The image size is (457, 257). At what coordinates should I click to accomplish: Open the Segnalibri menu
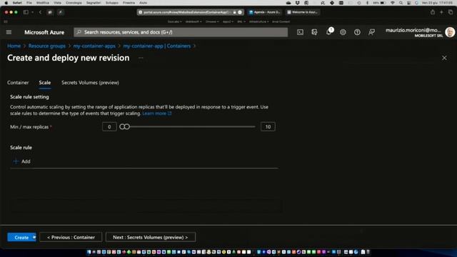(94, 3)
